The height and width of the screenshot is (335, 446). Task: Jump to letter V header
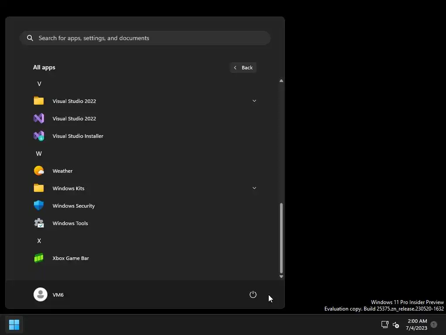tap(39, 84)
